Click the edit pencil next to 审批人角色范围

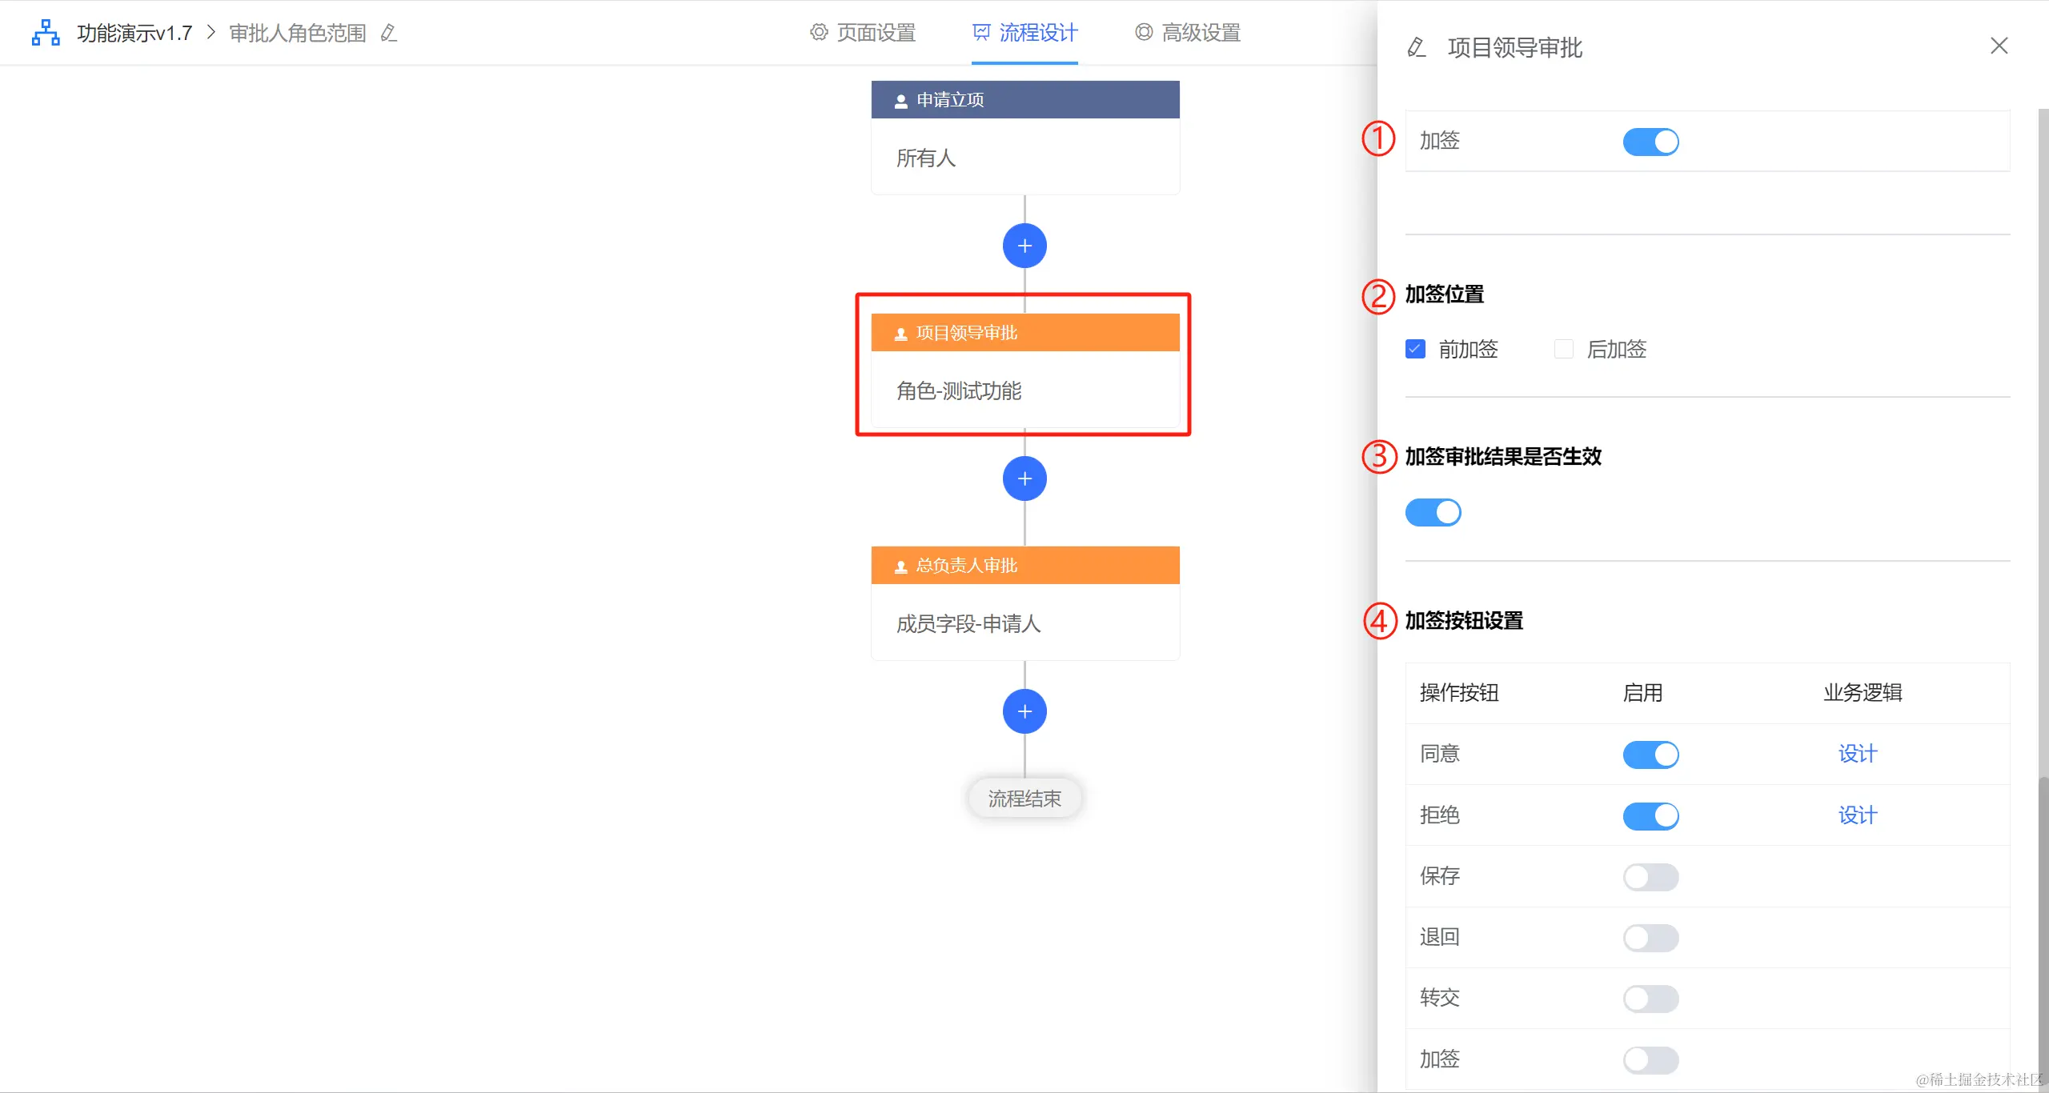tap(389, 33)
